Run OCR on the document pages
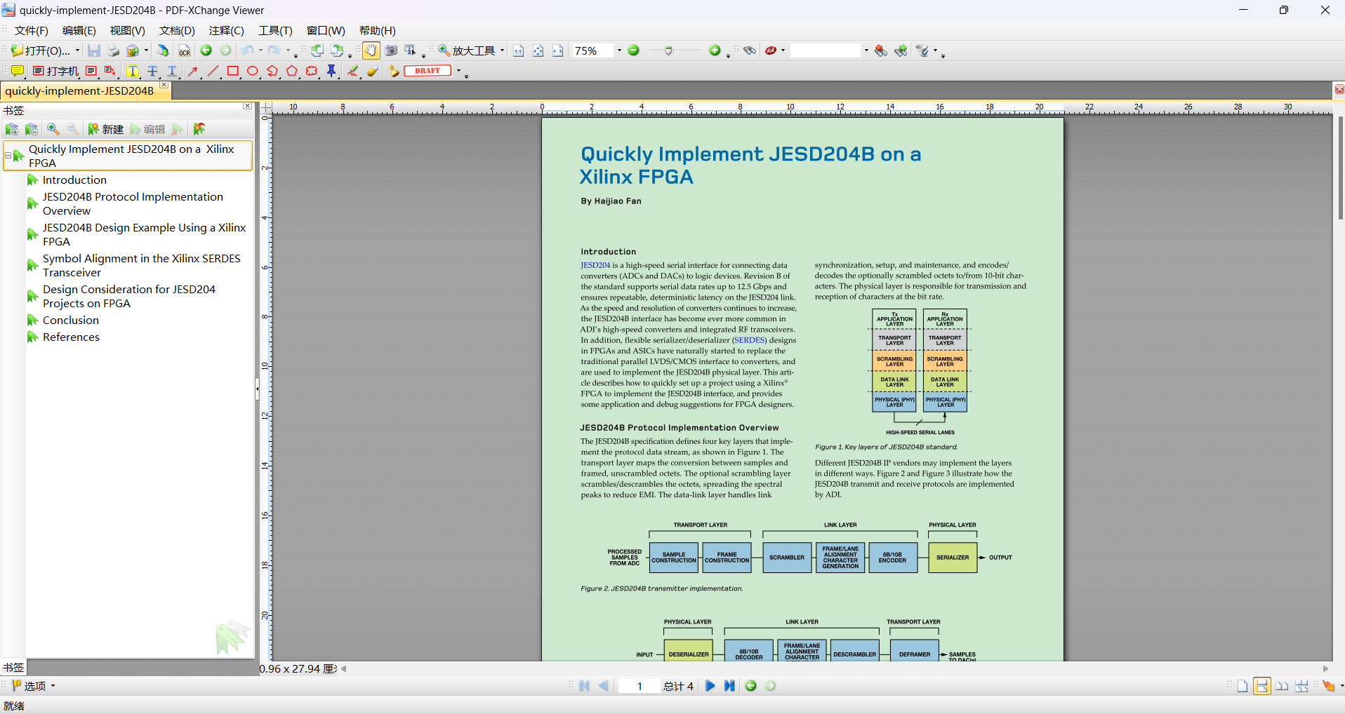 pos(185,50)
